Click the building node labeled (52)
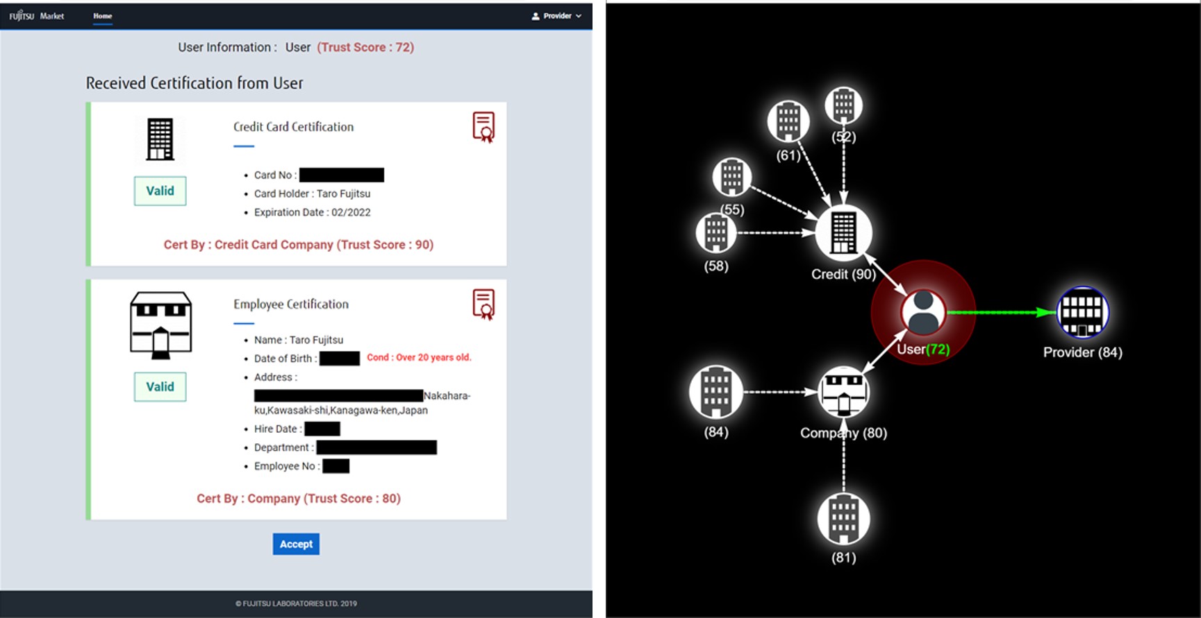 pos(843,105)
